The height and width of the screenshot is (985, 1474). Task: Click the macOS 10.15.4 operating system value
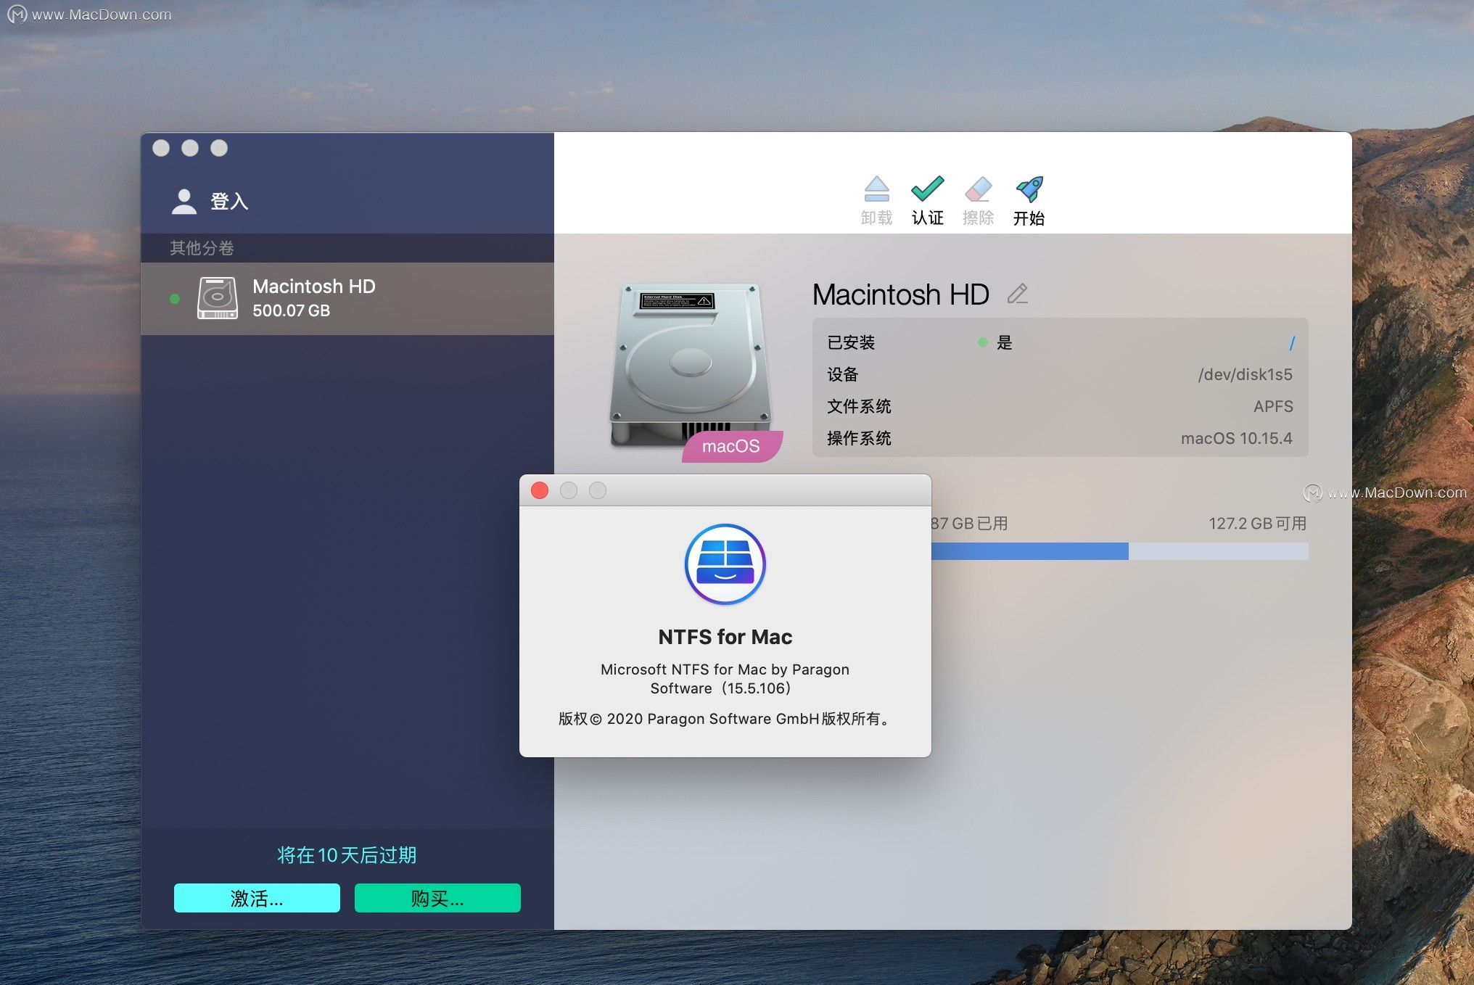[x=1237, y=438]
